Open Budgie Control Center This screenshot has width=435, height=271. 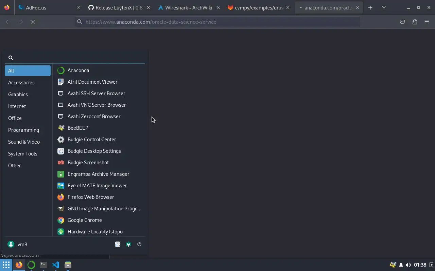(x=99, y=140)
